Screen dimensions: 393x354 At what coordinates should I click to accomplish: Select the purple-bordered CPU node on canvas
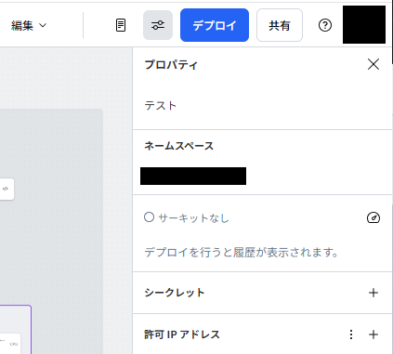click(15, 330)
